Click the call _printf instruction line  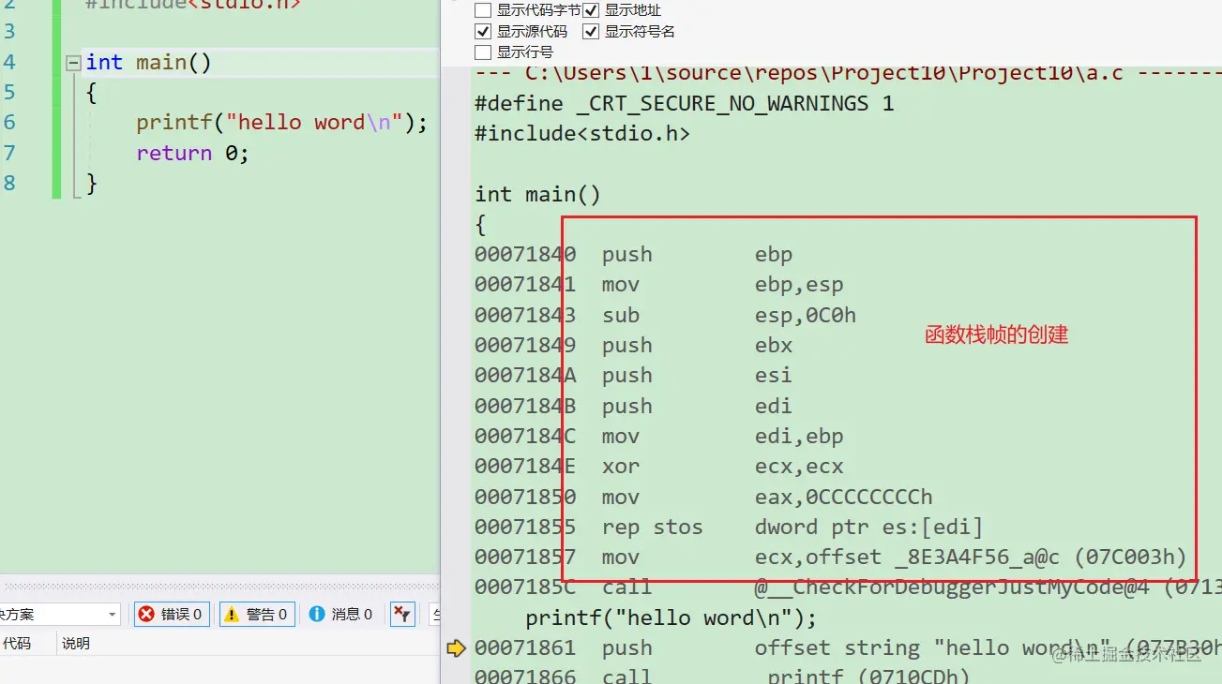pos(723,676)
